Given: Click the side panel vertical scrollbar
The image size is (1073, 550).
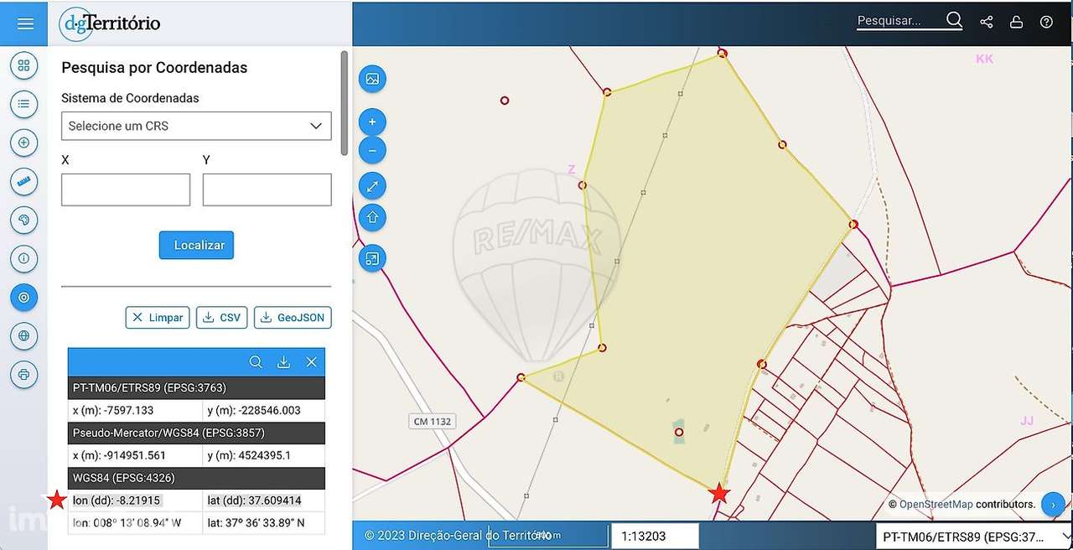Looking at the screenshot, I should coord(344,102).
